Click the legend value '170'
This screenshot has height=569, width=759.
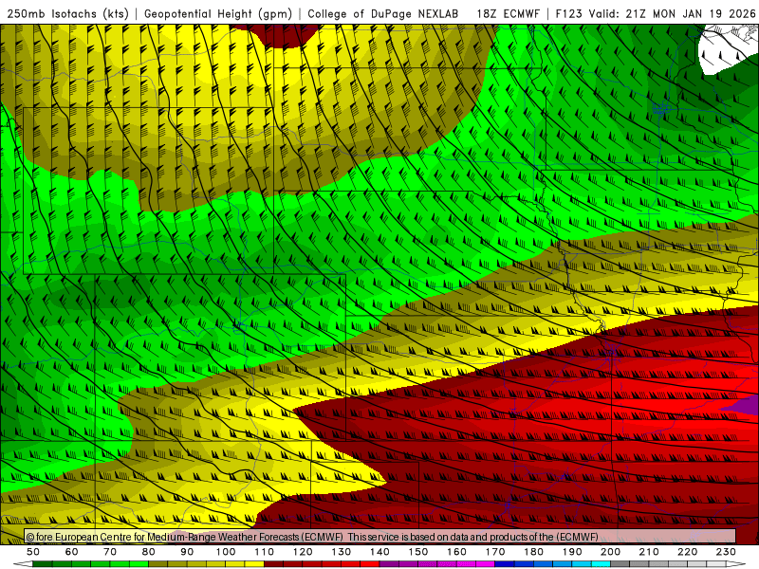(x=495, y=552)
